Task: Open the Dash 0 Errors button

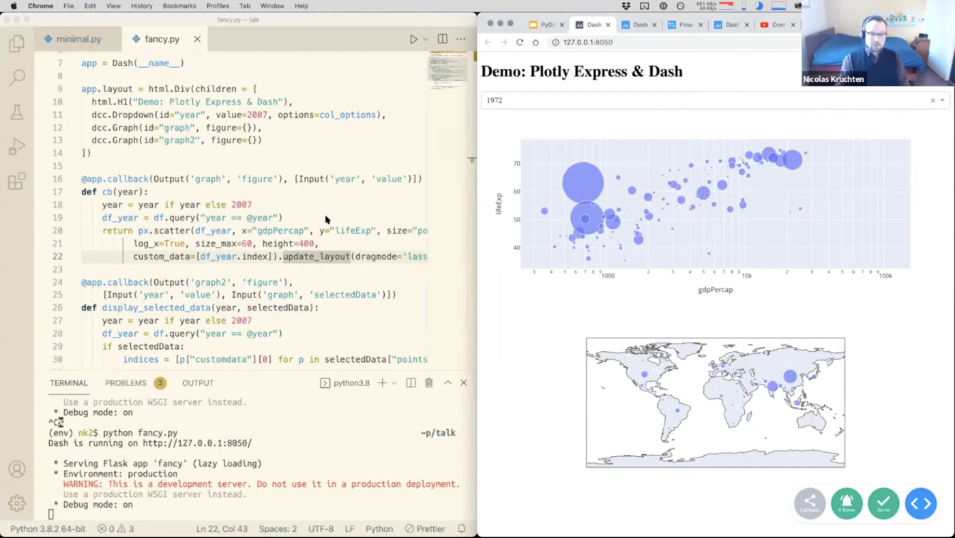Action: [847, 504]
